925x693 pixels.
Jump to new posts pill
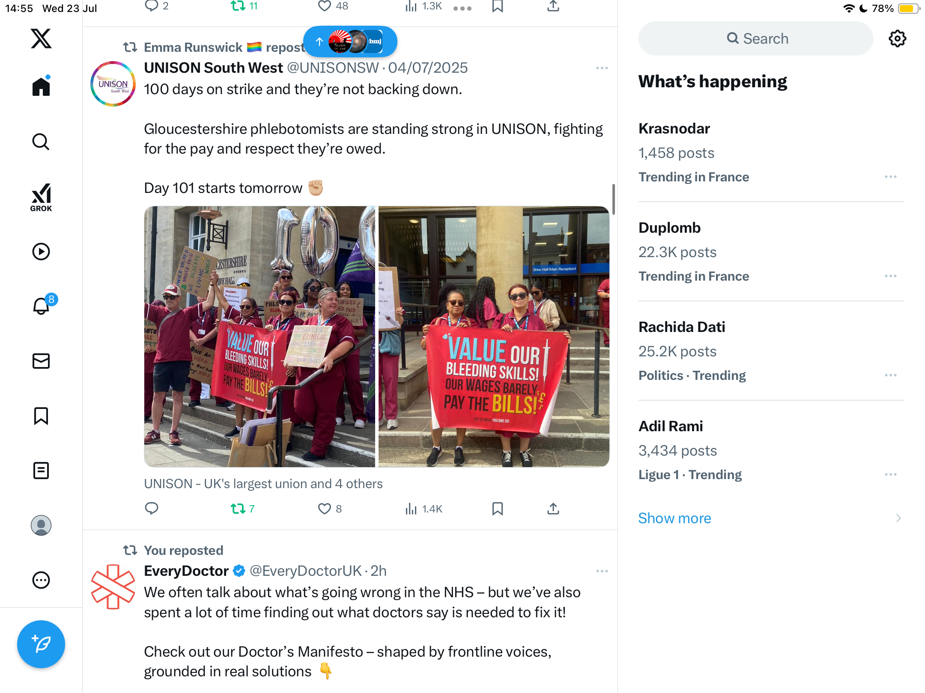point(350,41)
